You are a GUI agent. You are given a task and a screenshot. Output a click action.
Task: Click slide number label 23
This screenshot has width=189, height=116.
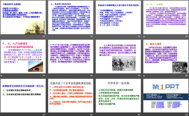[x=139, y=115]
